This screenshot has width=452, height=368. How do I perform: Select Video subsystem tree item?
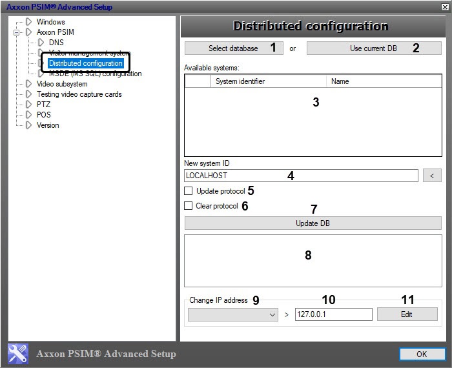(62, 84)
